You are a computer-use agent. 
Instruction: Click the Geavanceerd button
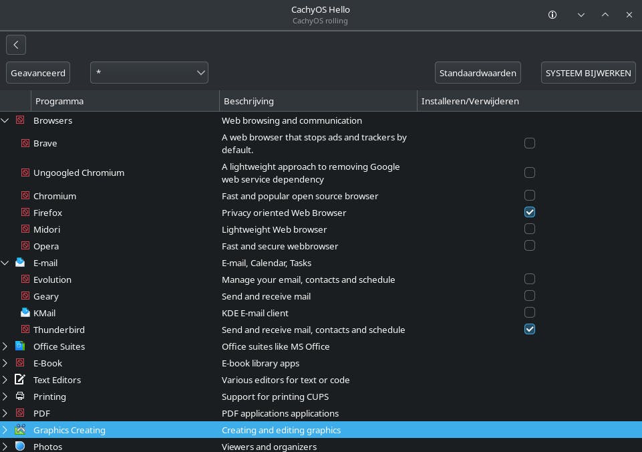[38, 73]
